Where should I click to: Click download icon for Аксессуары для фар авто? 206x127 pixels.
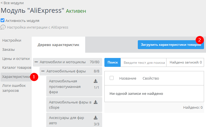pyautogui.click(x=95, y=118)
